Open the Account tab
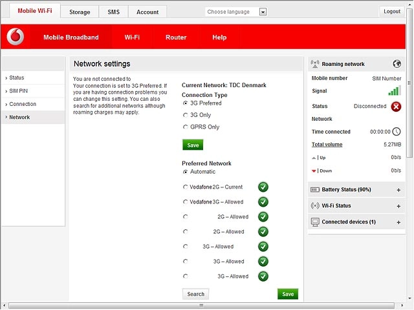The width and height of the screenshot is (414, 310). click(147, 12)
